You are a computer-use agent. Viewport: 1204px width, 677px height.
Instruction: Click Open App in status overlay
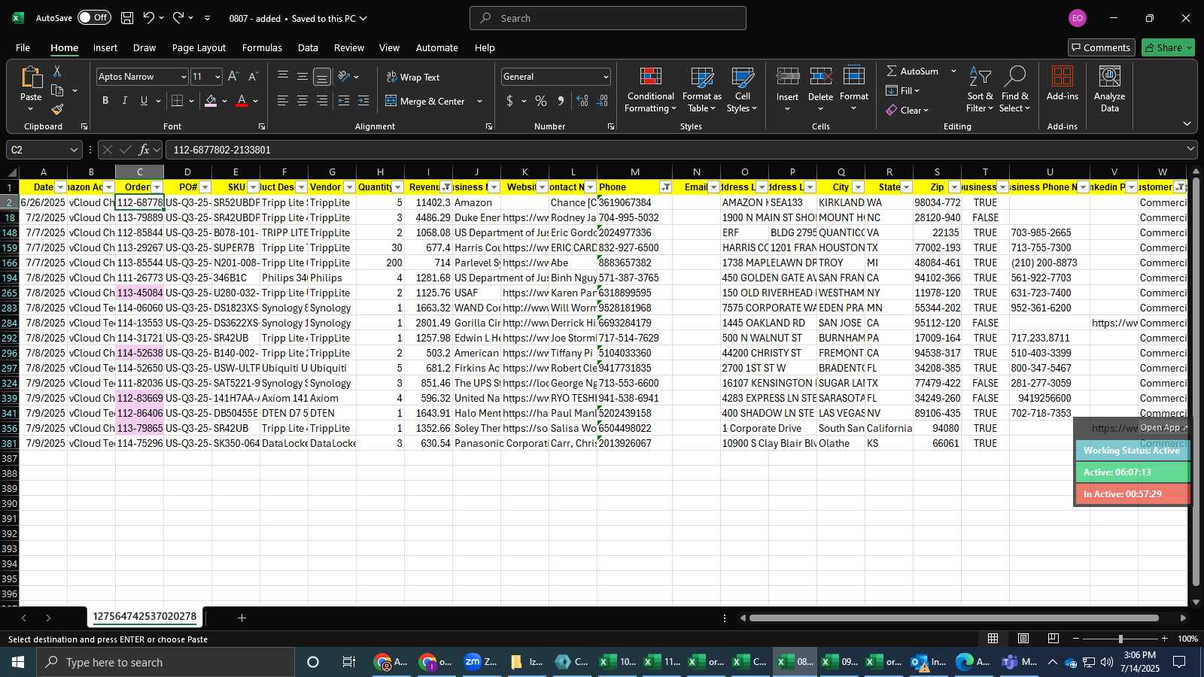(x=1163, y=427)
